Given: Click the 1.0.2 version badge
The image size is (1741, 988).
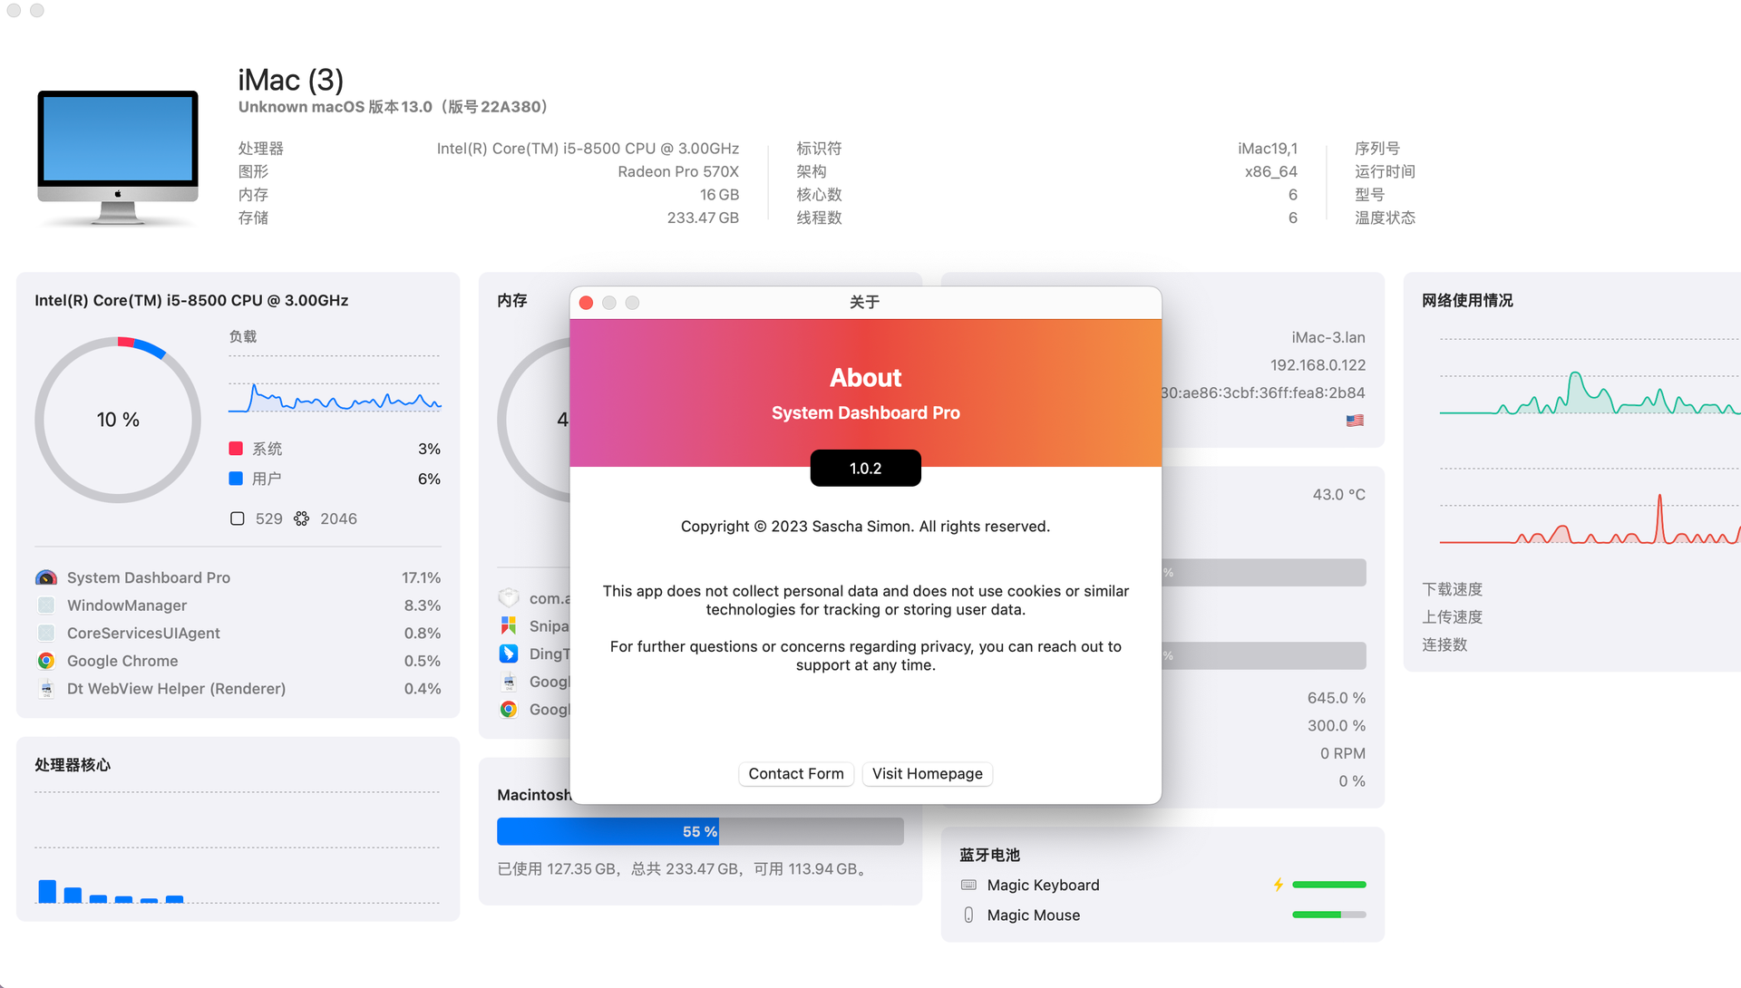Looking at the screenshot, I should (865, 468).
